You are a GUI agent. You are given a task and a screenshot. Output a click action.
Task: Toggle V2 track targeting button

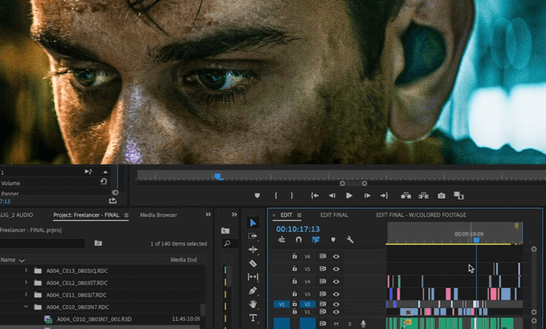[307, 304]
